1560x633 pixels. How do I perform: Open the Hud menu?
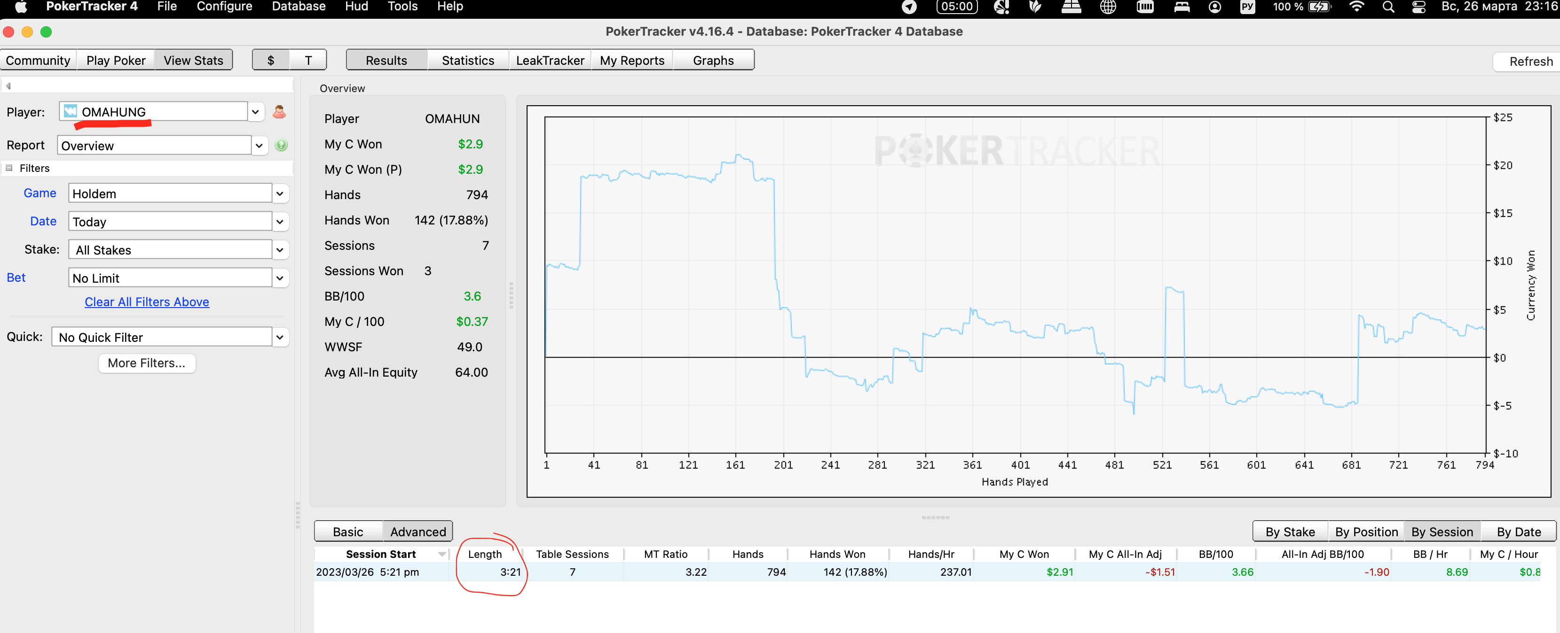pos(356,7)
